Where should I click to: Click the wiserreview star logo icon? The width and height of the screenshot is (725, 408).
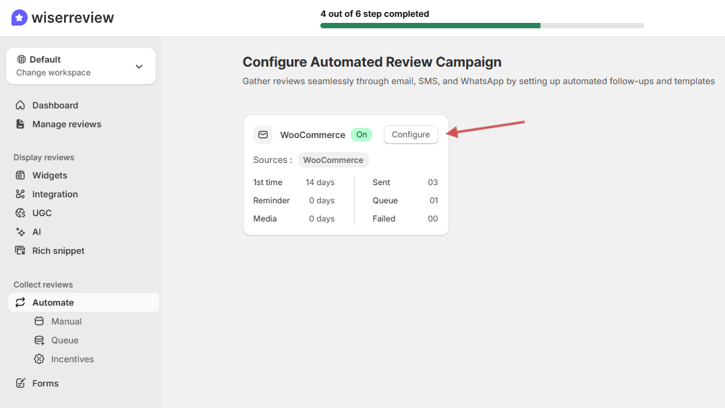pyautogui.click(x=20, y=18)
